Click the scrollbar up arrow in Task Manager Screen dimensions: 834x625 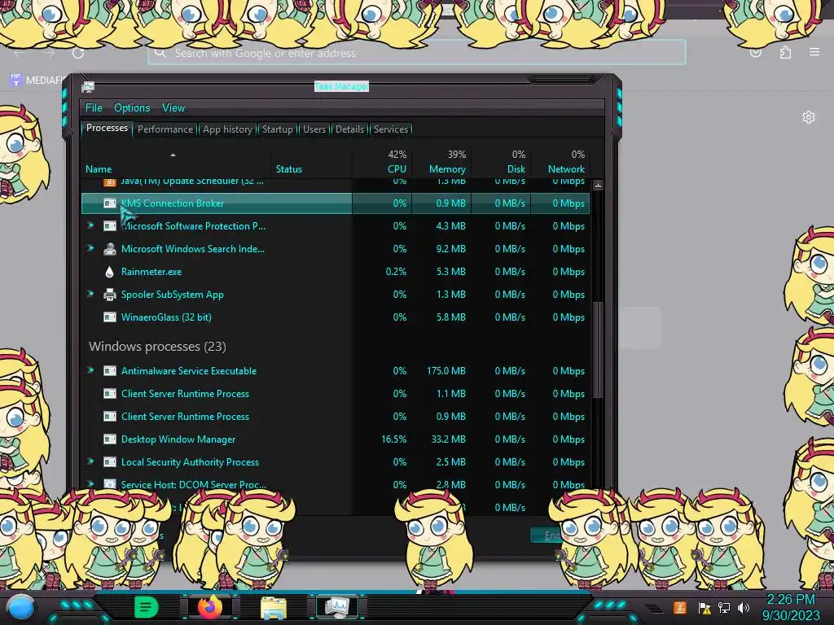598,186
